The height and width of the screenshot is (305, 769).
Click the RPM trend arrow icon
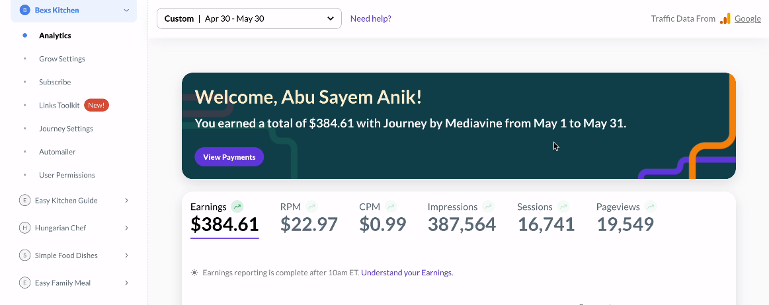click(x=311, y=207)
